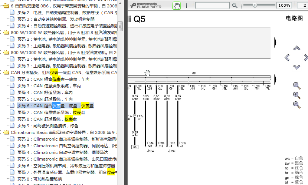
Task: Click the J104 component label in diagram
Action: pos(150,151)
